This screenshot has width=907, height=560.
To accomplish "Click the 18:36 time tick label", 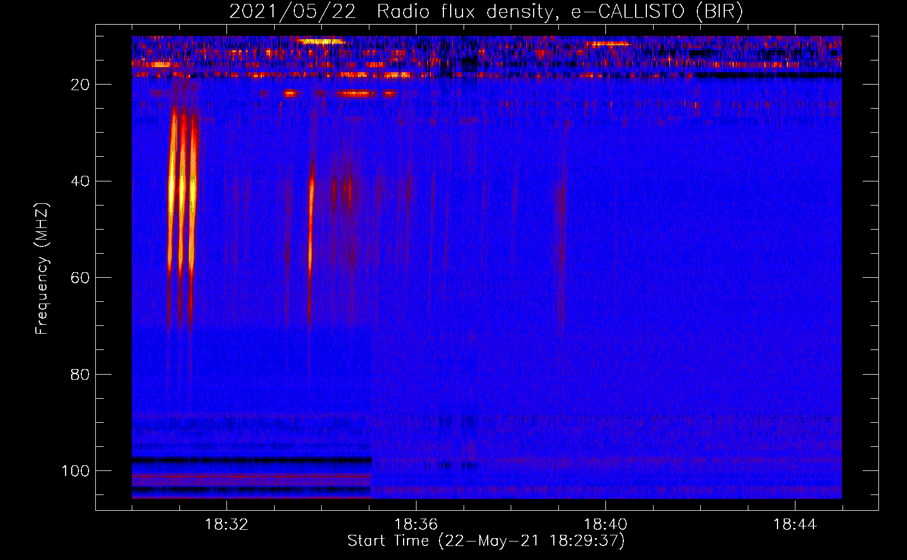I will click(x=416, y=525).
